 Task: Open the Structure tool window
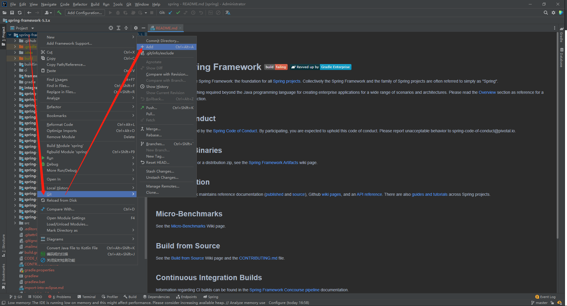(3, 245)
